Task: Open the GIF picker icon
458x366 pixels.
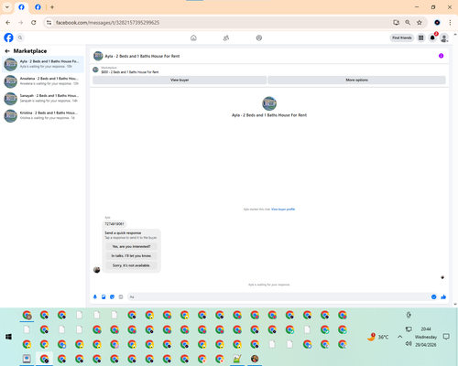Action: click(121, 296)
